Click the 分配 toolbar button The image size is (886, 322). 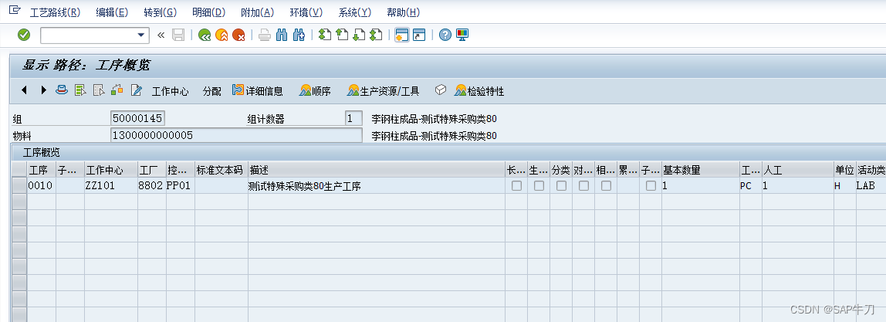(212, 91)
